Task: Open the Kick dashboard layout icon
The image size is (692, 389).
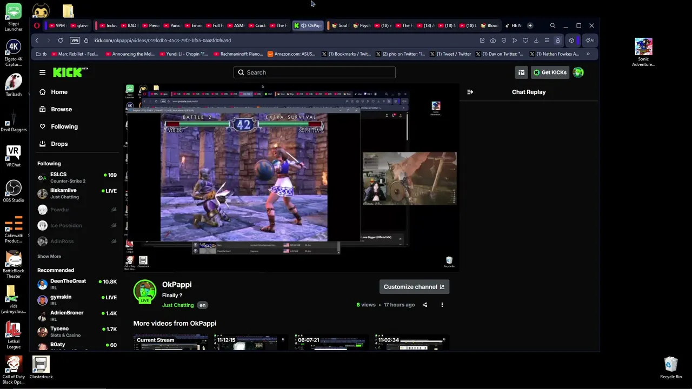Action: 521,72
